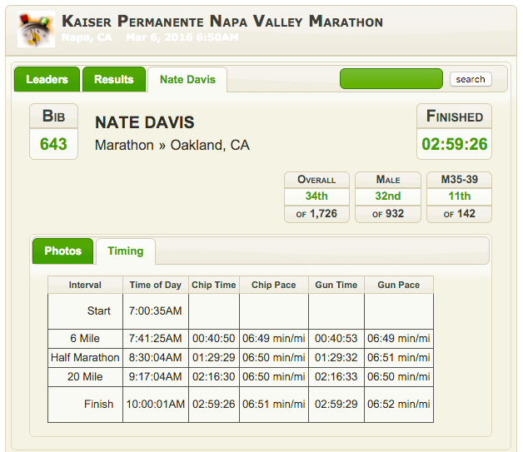This screenshot has width=523, height=452.
Task: Click the stopwatch race logo icon
Action: click(36, 29)
